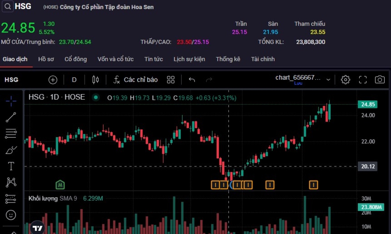Click the green M event marker
This screenshot has width=391, height=234.
(x=60, y=185)
